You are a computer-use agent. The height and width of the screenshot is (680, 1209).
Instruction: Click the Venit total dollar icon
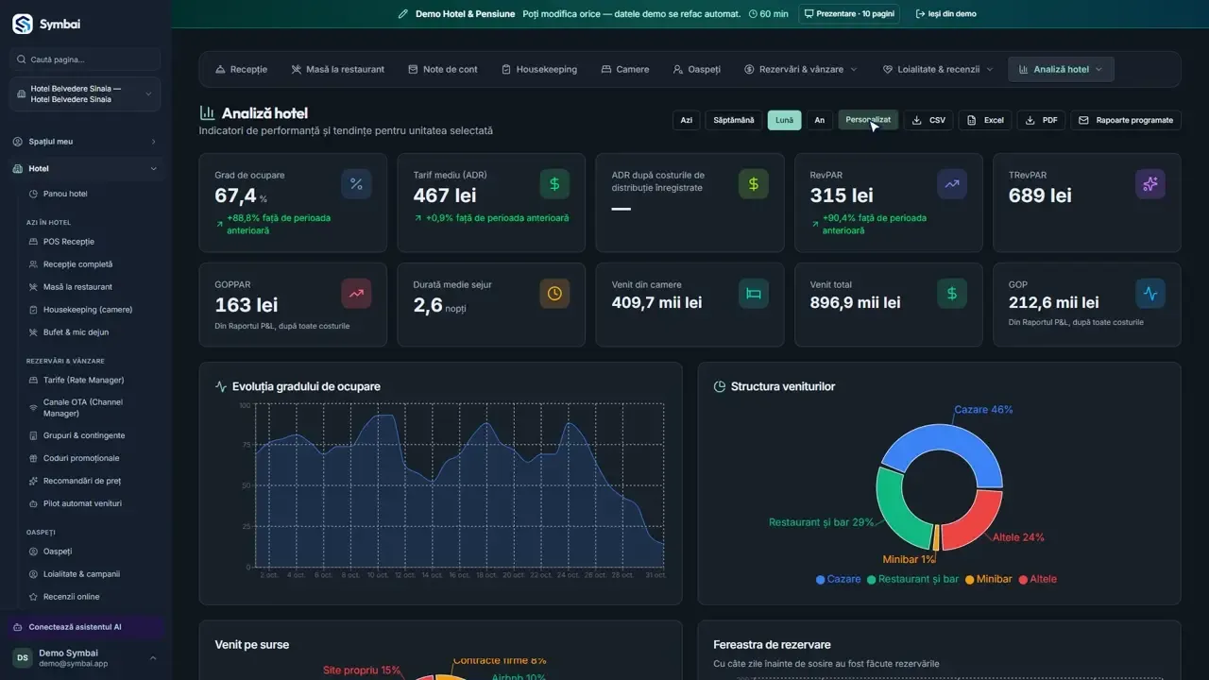(x=952, y=294)
